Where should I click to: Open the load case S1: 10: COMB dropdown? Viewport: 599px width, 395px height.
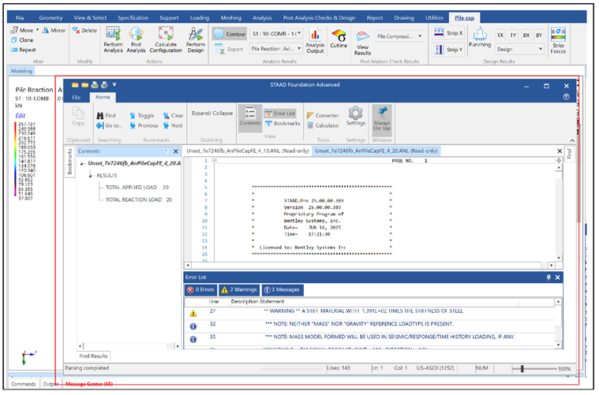[276, 34]
